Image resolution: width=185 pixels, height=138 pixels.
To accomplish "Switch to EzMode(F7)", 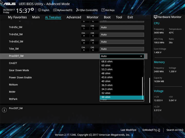I will coord(151,130).
